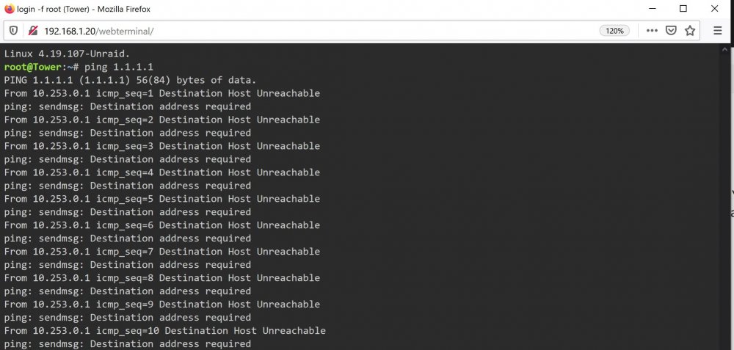
Task: Save page to Pocket
Action: pos(671,31)
